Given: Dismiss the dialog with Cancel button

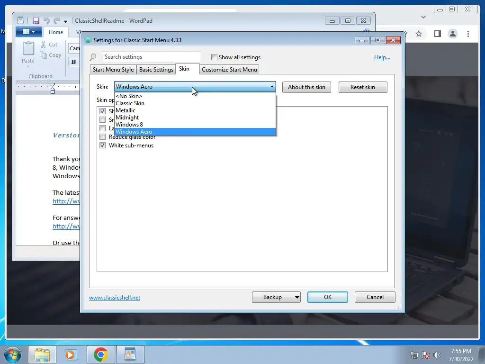Looking at the screenshot, I should 375,297.
